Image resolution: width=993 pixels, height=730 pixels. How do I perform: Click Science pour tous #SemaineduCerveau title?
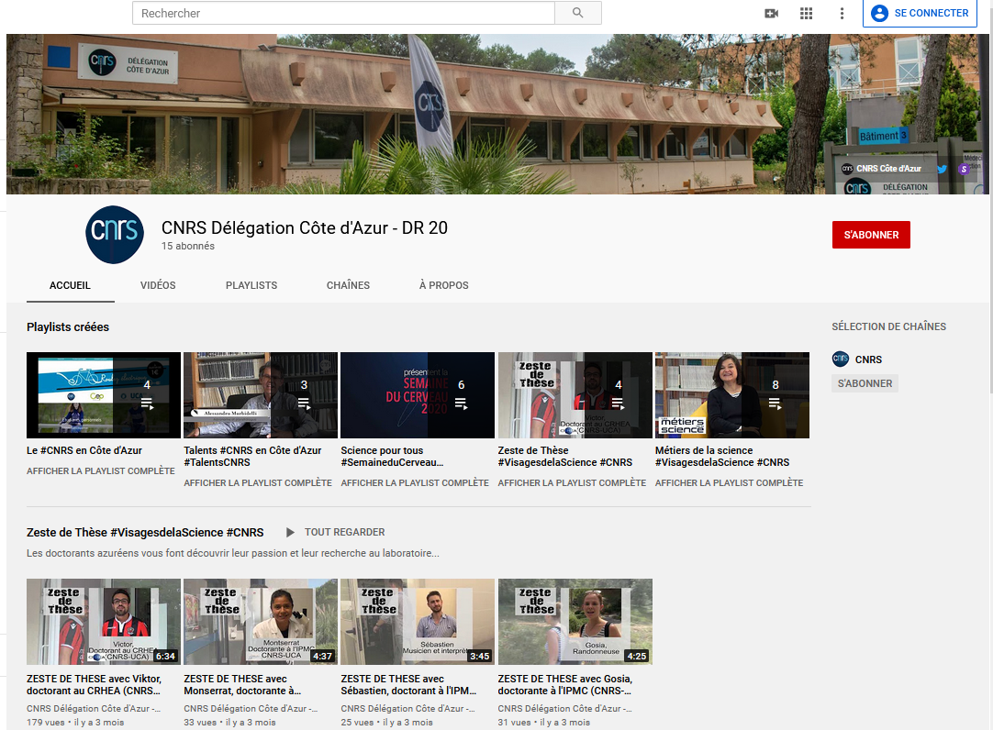pos(392,456)
